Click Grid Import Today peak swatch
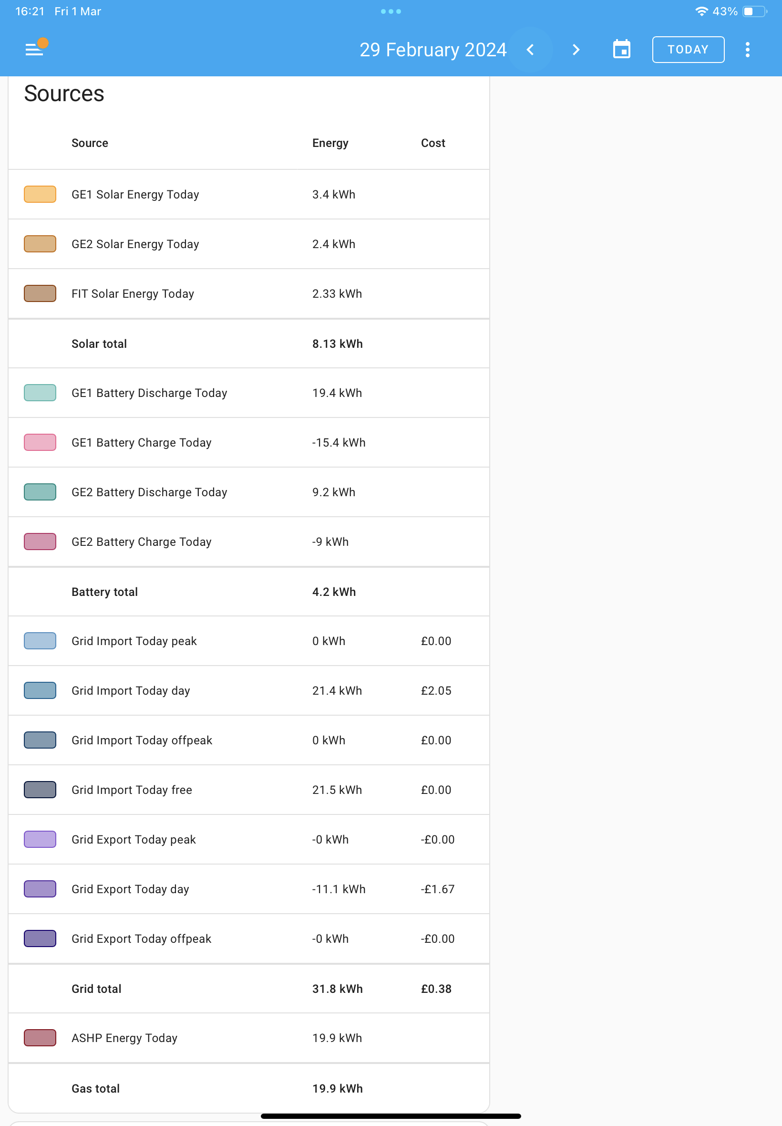 click(x=40, y=641)
